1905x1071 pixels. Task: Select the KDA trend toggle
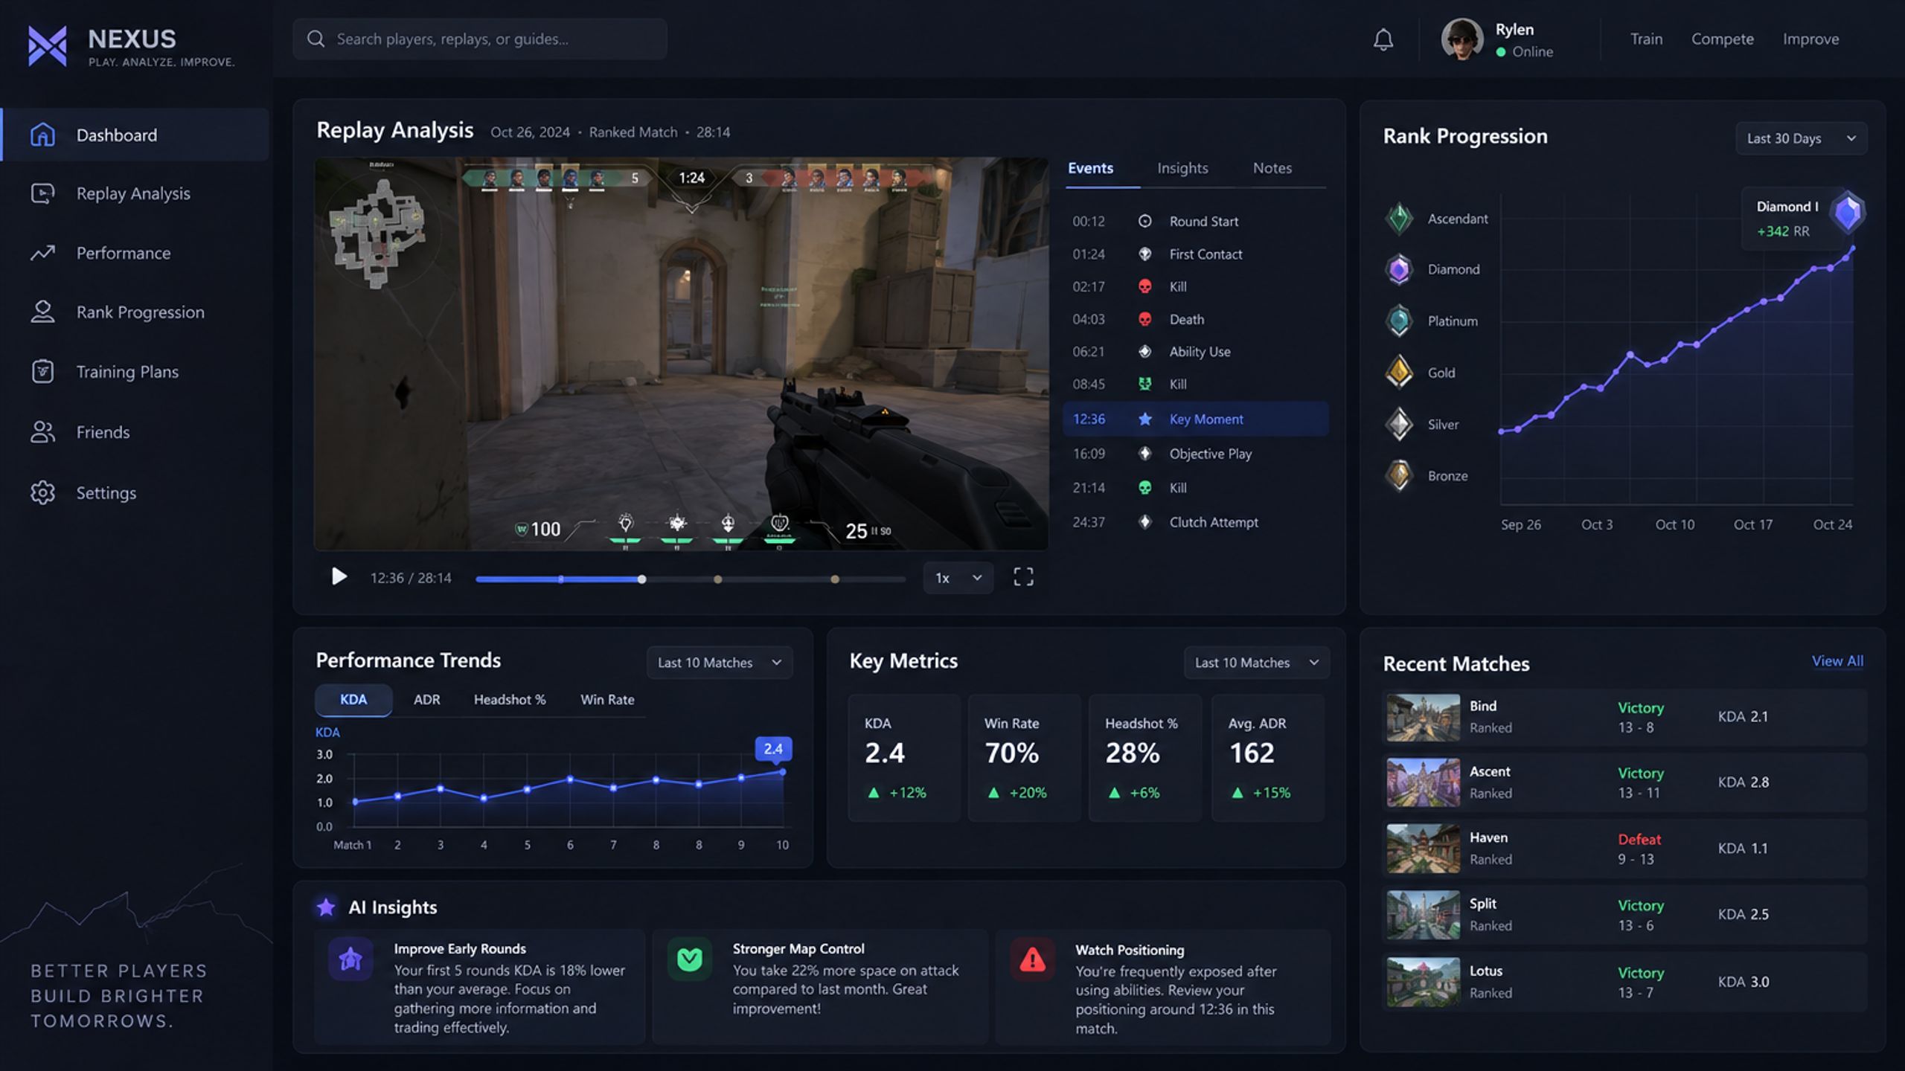tap(353, 700)
